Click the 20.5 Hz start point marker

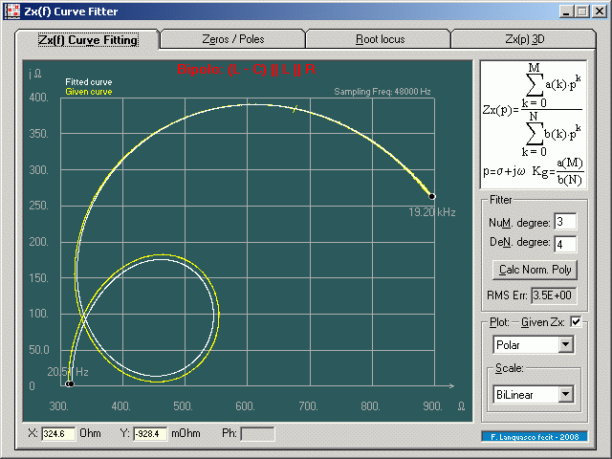click(x=70, y=384)
